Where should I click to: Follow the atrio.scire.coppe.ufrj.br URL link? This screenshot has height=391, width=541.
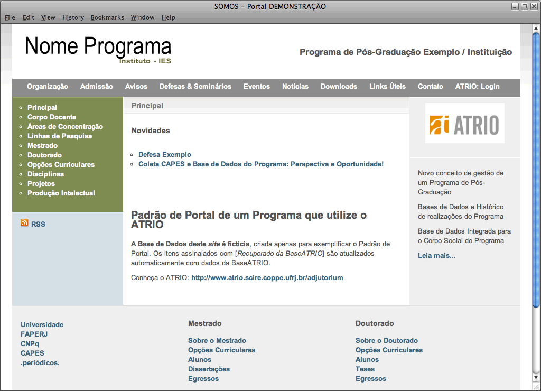click(267, 278)
